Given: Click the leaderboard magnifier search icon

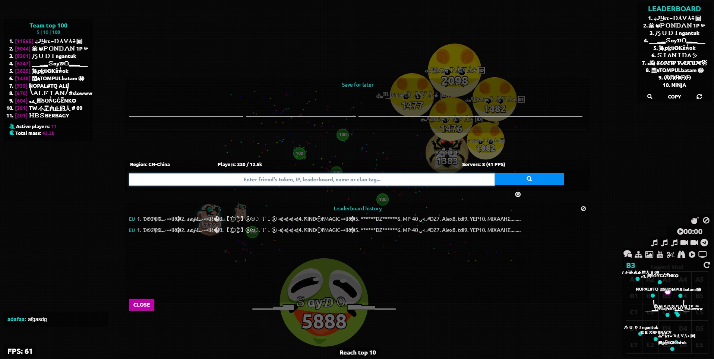Looking at the screenshot, I should (650, 97).
